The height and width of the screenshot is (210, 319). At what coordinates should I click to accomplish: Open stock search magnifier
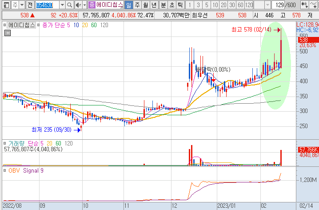[x=70, y=5]
